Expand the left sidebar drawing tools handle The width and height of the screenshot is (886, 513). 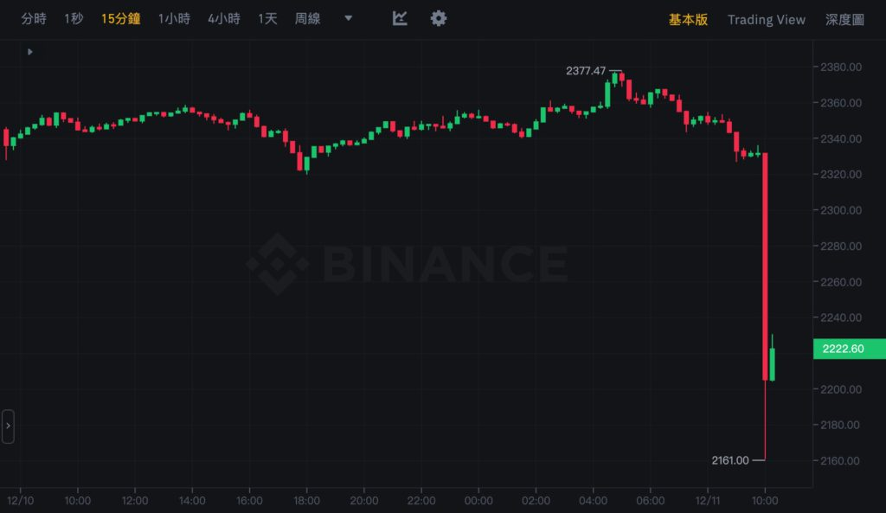click(8, 426)
